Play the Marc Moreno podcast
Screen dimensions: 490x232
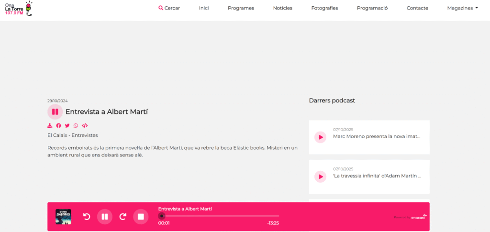[x=320, y=137]
